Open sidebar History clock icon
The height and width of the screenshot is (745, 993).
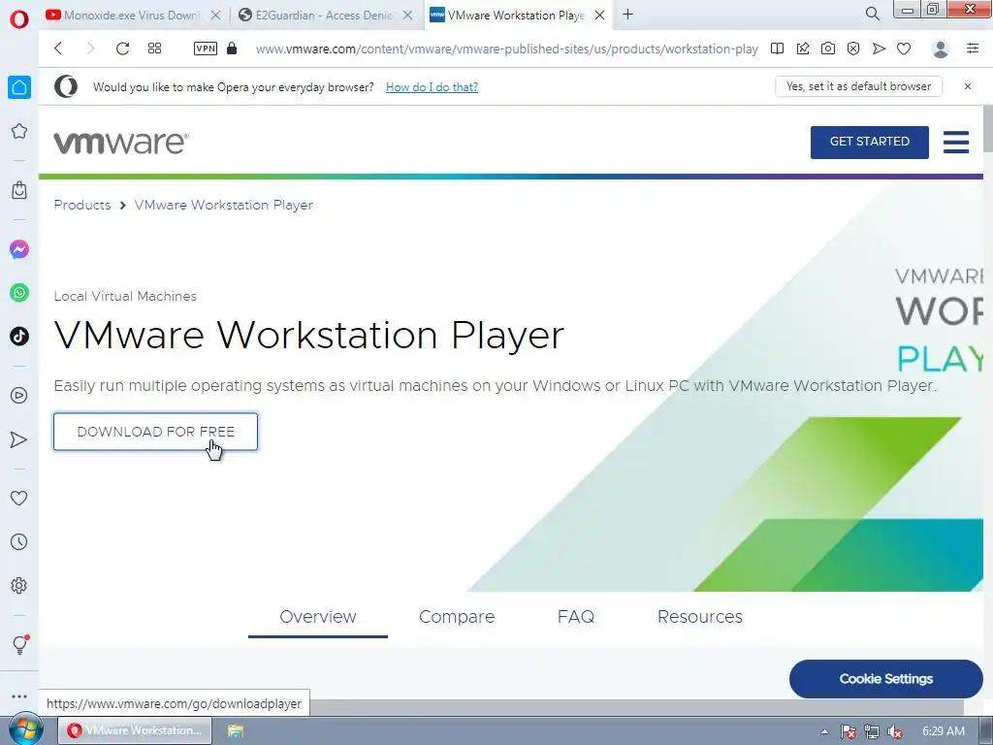19,541
